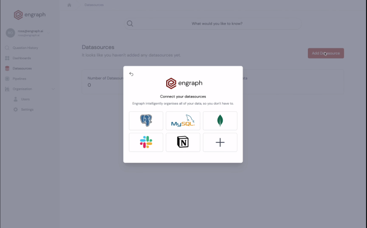The image size is (367, 228).
Task: Click the search magnifier icon
Action: point(130,23)
